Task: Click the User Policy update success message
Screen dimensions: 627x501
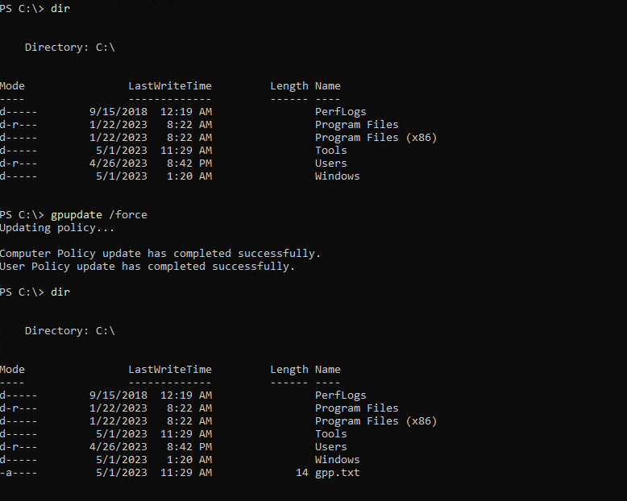Action: [x=147, y=267]
